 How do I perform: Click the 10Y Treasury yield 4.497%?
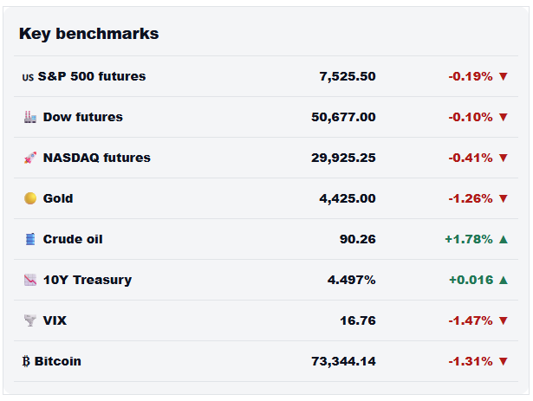coord(352,280)
